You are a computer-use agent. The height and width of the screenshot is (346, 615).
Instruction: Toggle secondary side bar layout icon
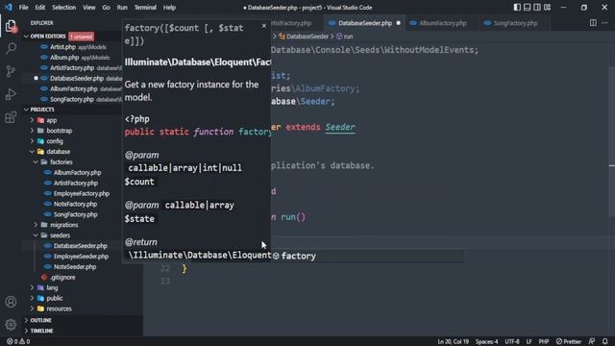[x=537, y=8]
